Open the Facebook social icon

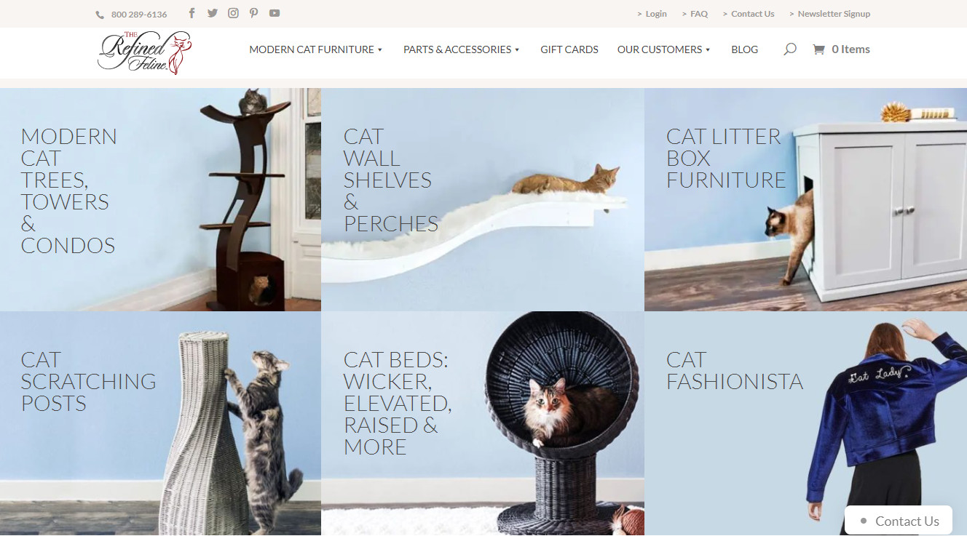coord(192,13)
